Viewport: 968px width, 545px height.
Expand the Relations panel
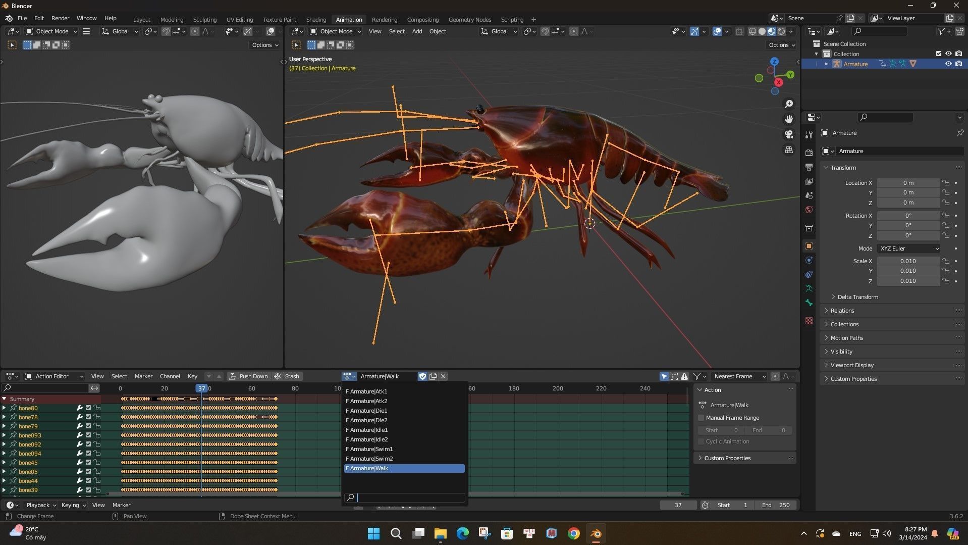(x=892, y=311)
